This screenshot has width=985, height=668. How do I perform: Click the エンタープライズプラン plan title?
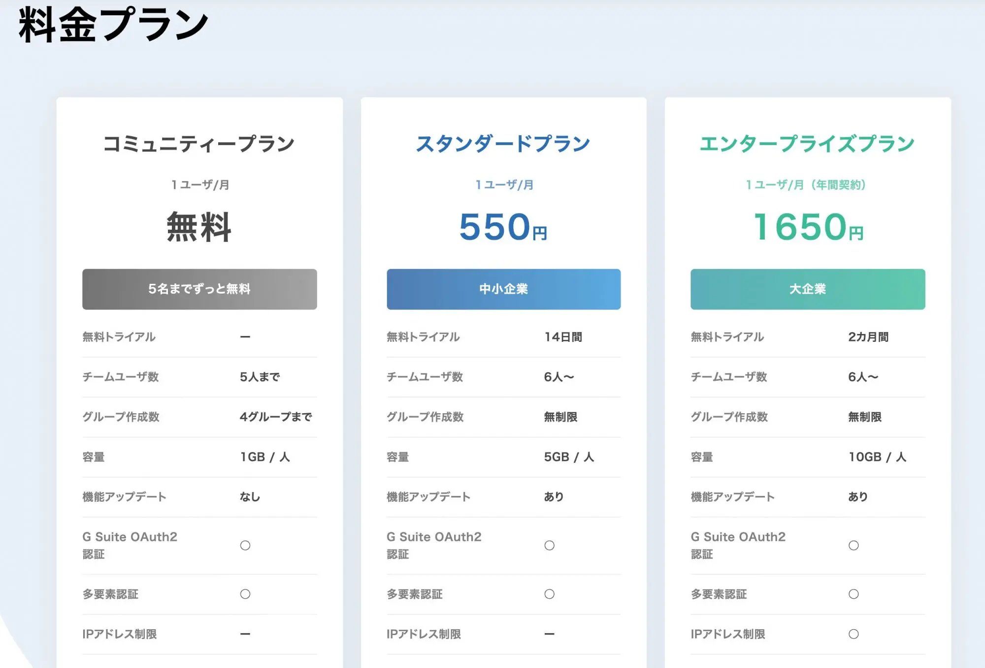[x=807, y=144]
